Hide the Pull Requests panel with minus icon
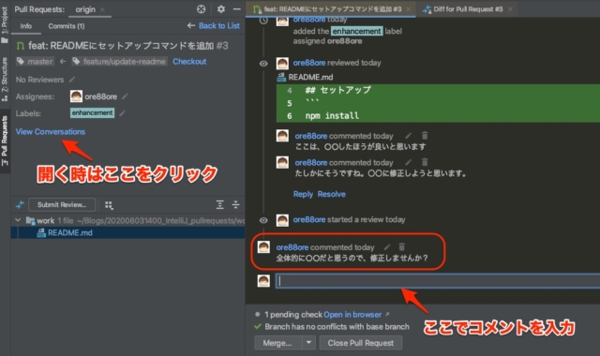Viewport: 600px width, 356px height. pos(237,9)
